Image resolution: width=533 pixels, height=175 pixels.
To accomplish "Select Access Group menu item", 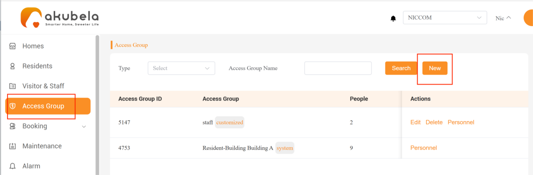I will pyautogui.click(x=48, y=106).
